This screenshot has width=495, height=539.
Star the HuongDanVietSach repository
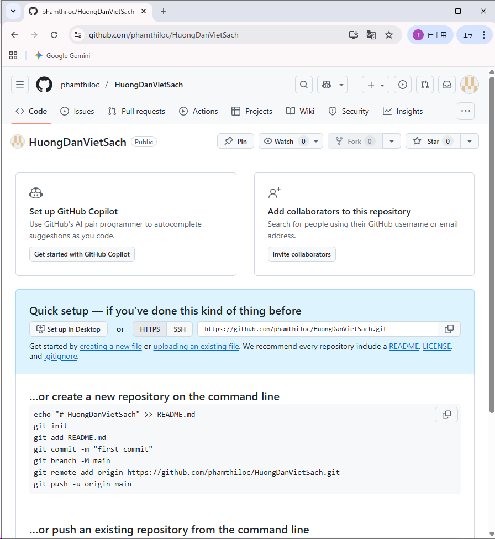click(433, 142)
